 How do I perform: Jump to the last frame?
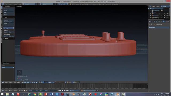tap(68, 91)
